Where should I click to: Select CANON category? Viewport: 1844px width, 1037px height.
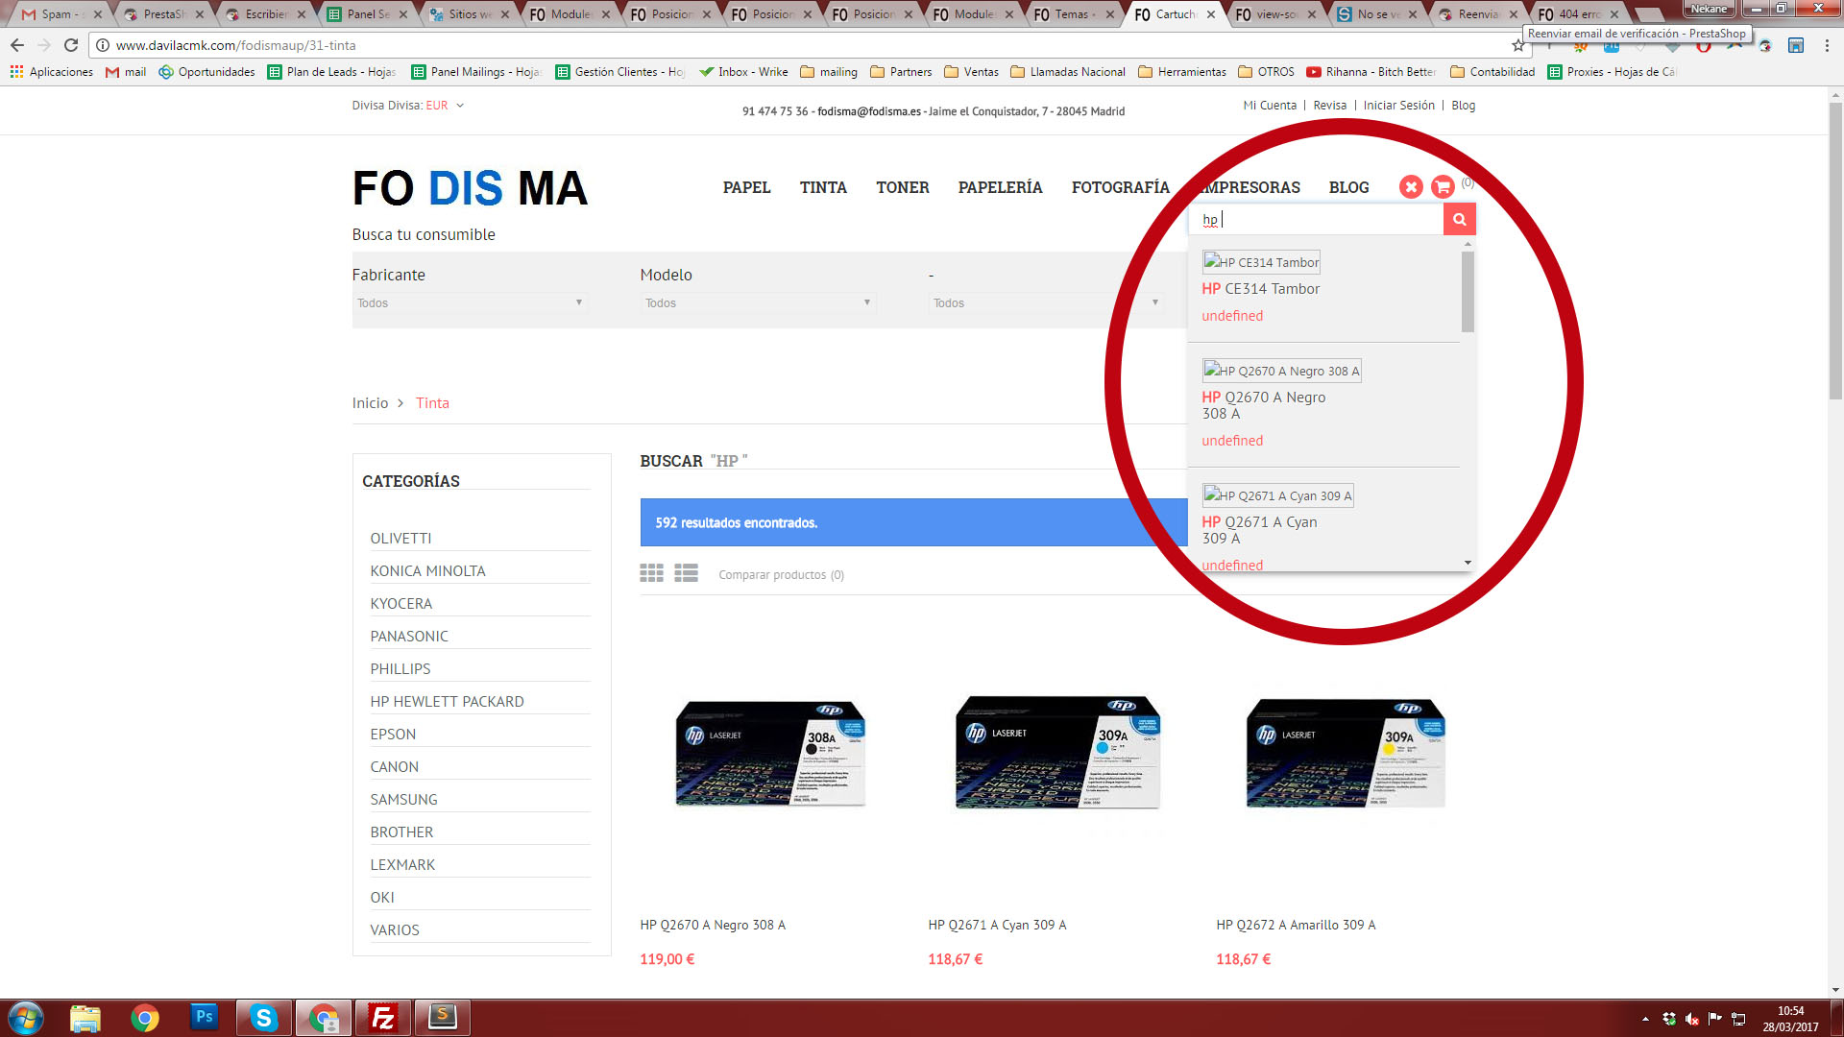[x=394, y=767]
